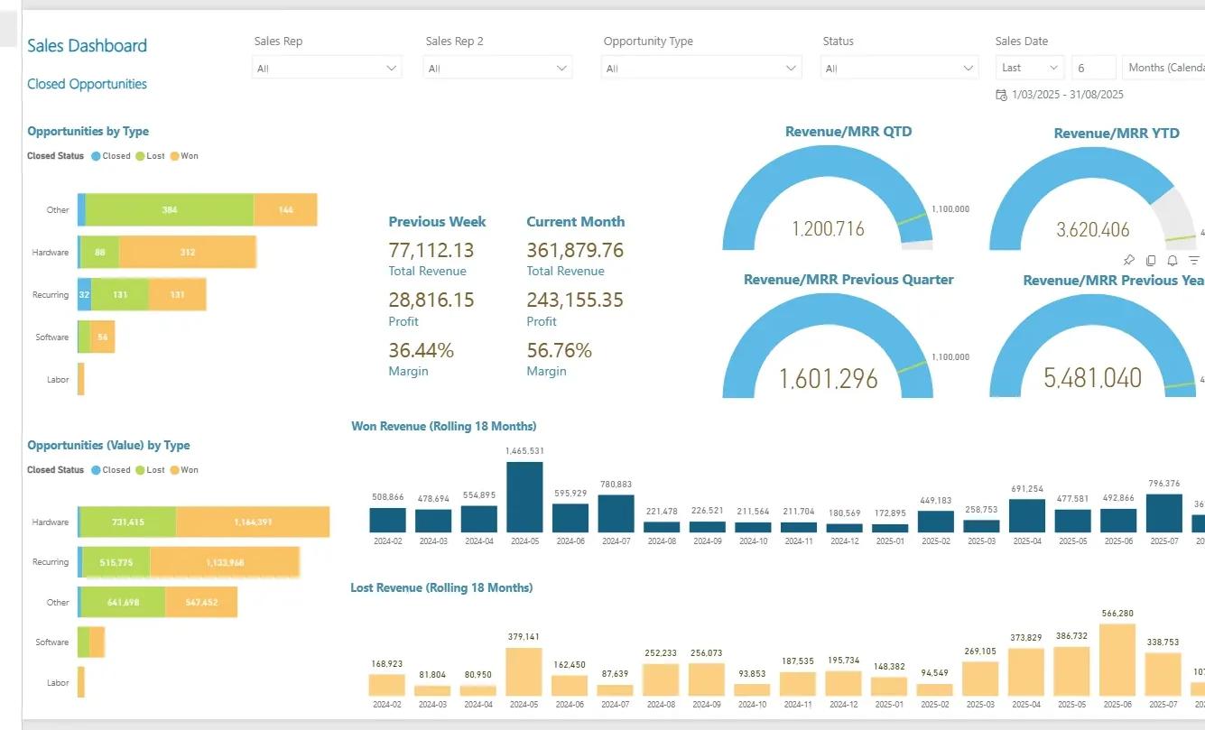Click the 2025-07 Won Revenue bar

tap(1164, 513)
